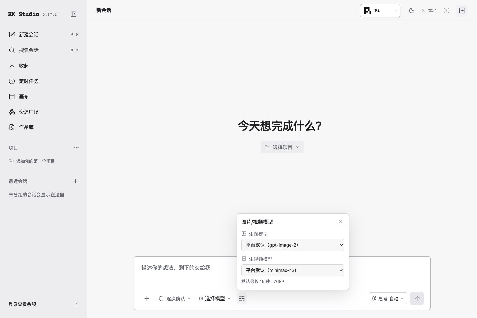477x318 pixels.
Task: Click 登录查看余额 at sidebar bottom
Action: [x=44, y=304]
